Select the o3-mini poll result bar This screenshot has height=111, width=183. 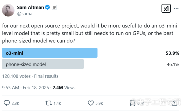(x=49, y=53)
